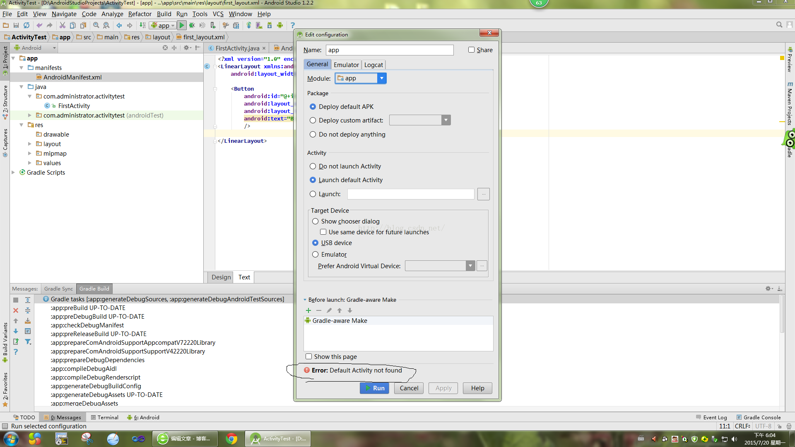The width and height of the screenshot is (795, 447).
Task: Open the Android project view dropdown
Action: [34, 48]
